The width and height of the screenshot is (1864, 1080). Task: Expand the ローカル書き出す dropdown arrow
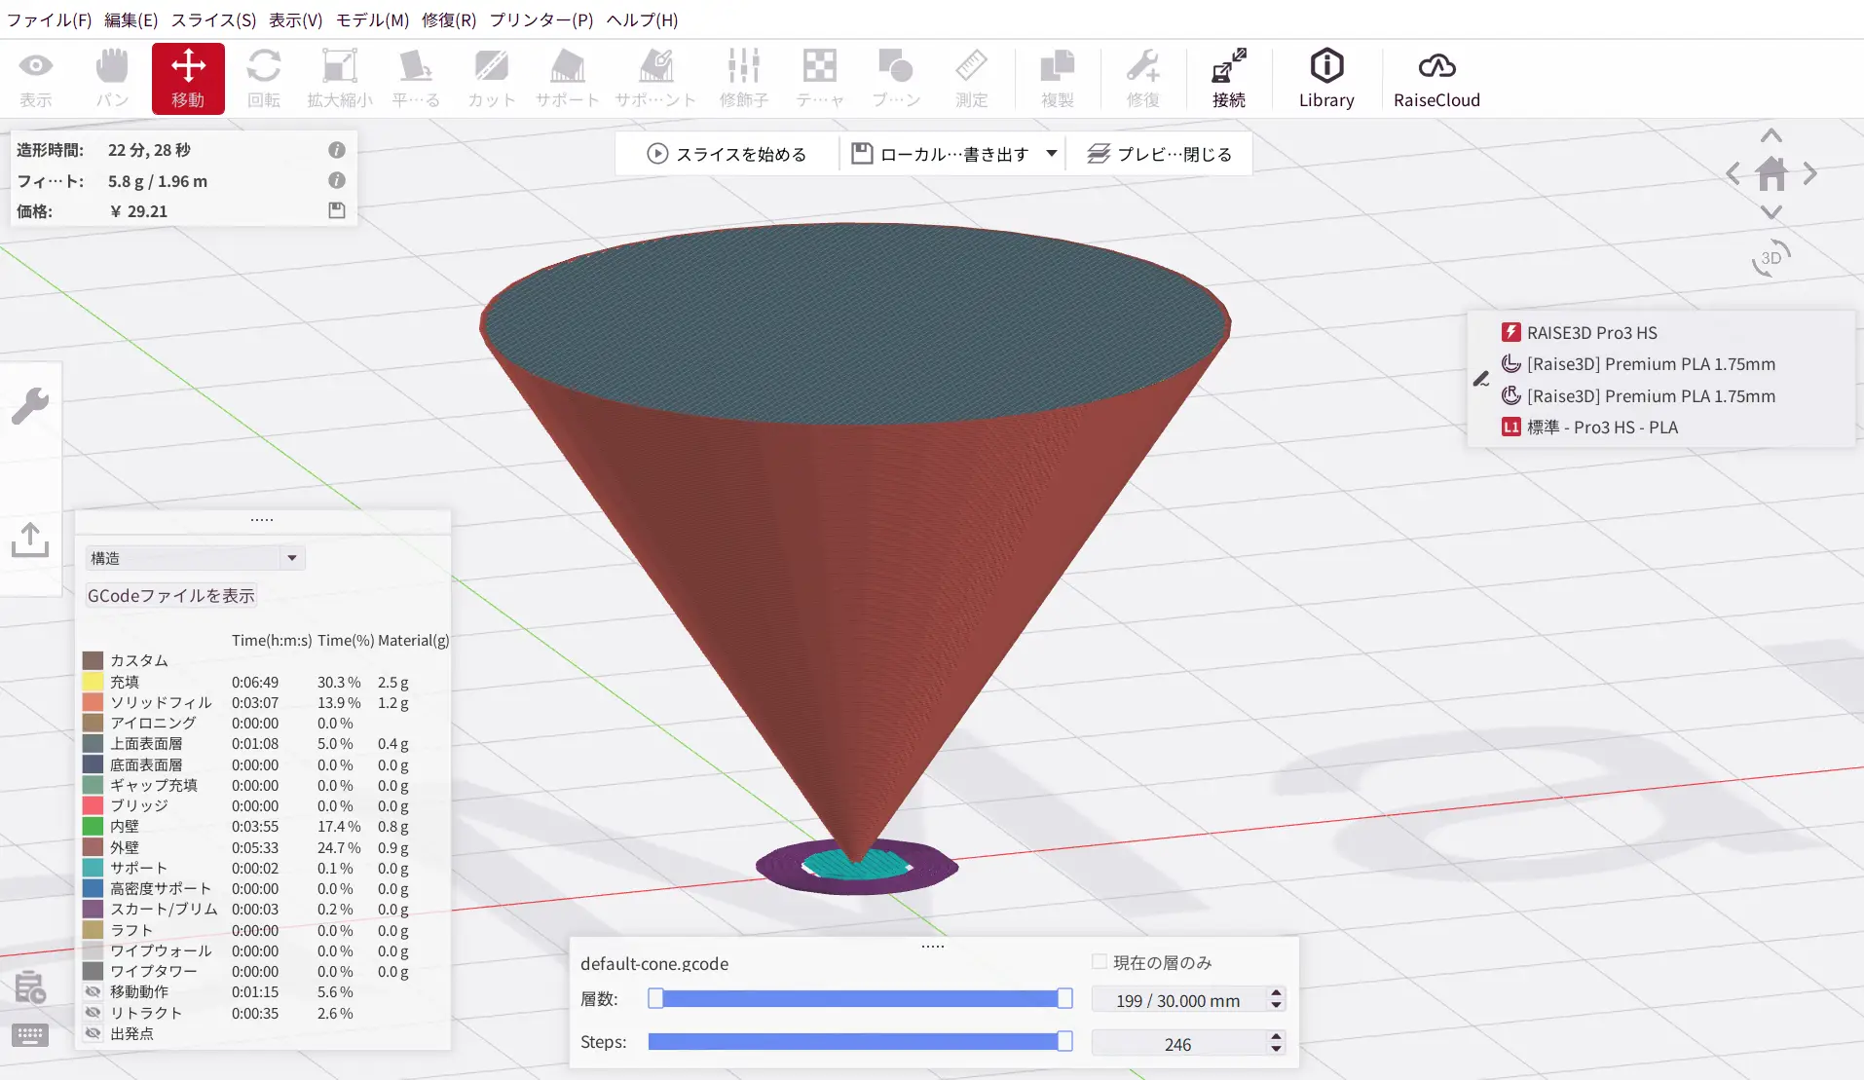(1052, 154)
